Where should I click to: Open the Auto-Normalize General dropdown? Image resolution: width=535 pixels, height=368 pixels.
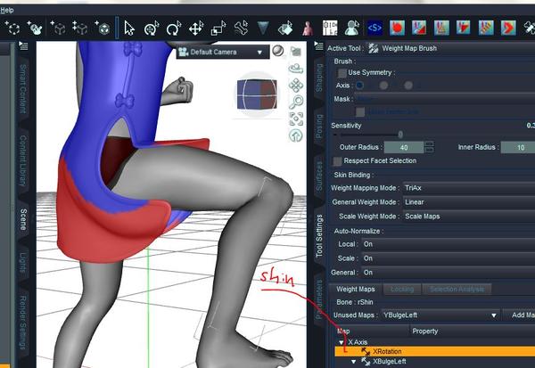pyautogui.click(x=448, y=273)
